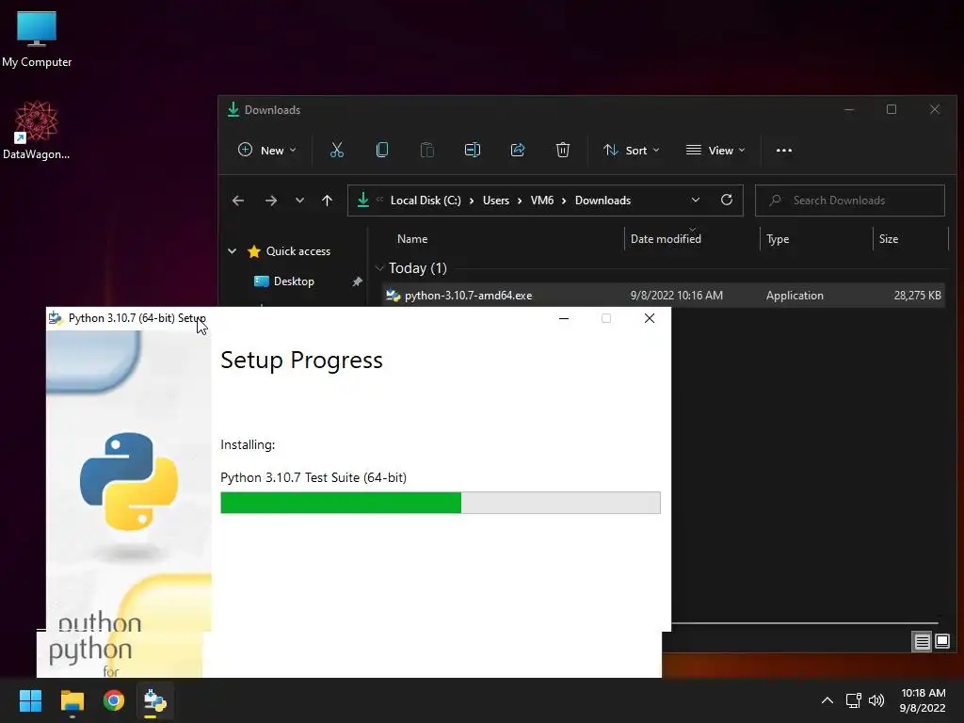This screenshot has height=723, width=964.
Task: Click the Copy icon in Explorer toolbar
Action: coord(382,150)
